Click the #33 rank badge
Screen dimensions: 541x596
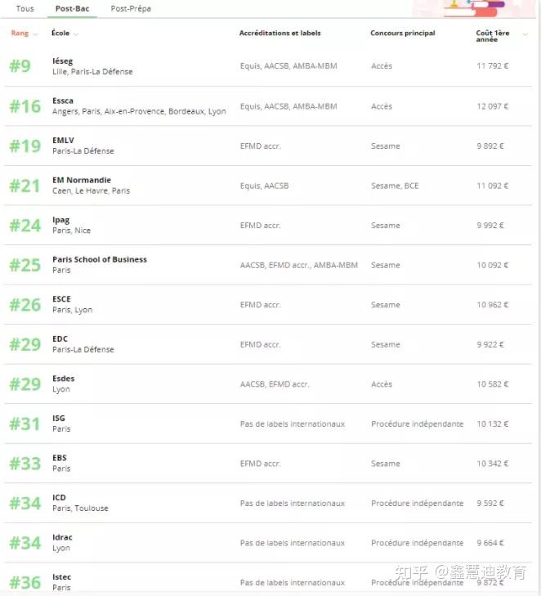[x=25, y=464]
